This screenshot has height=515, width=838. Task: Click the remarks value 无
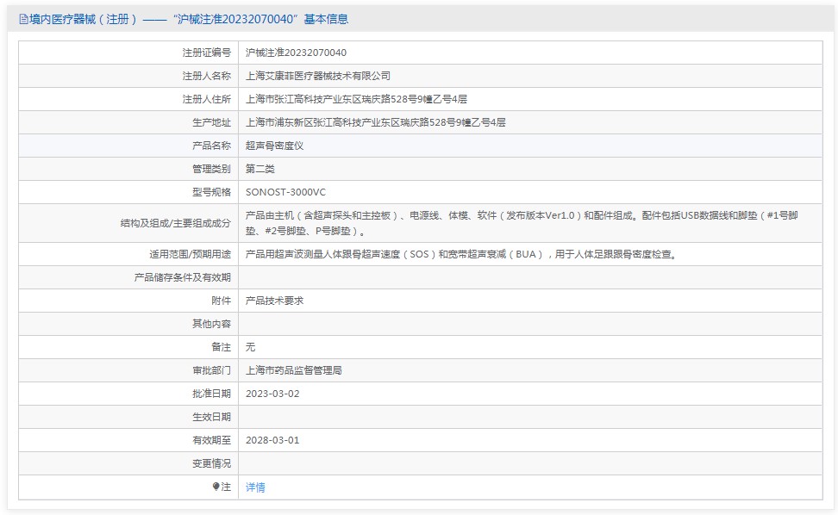[x=251, y=347]
